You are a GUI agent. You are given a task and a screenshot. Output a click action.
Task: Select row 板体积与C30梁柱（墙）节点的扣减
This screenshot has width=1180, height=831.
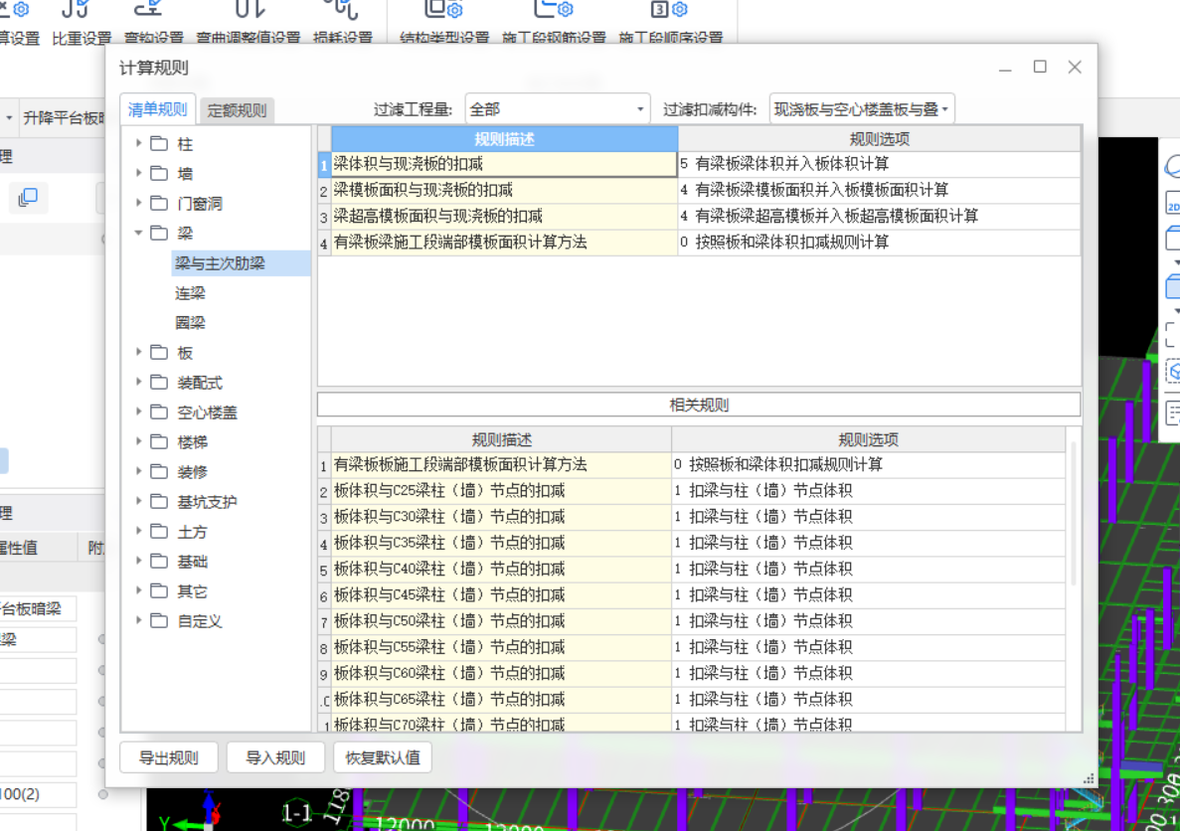click(501, 517)
